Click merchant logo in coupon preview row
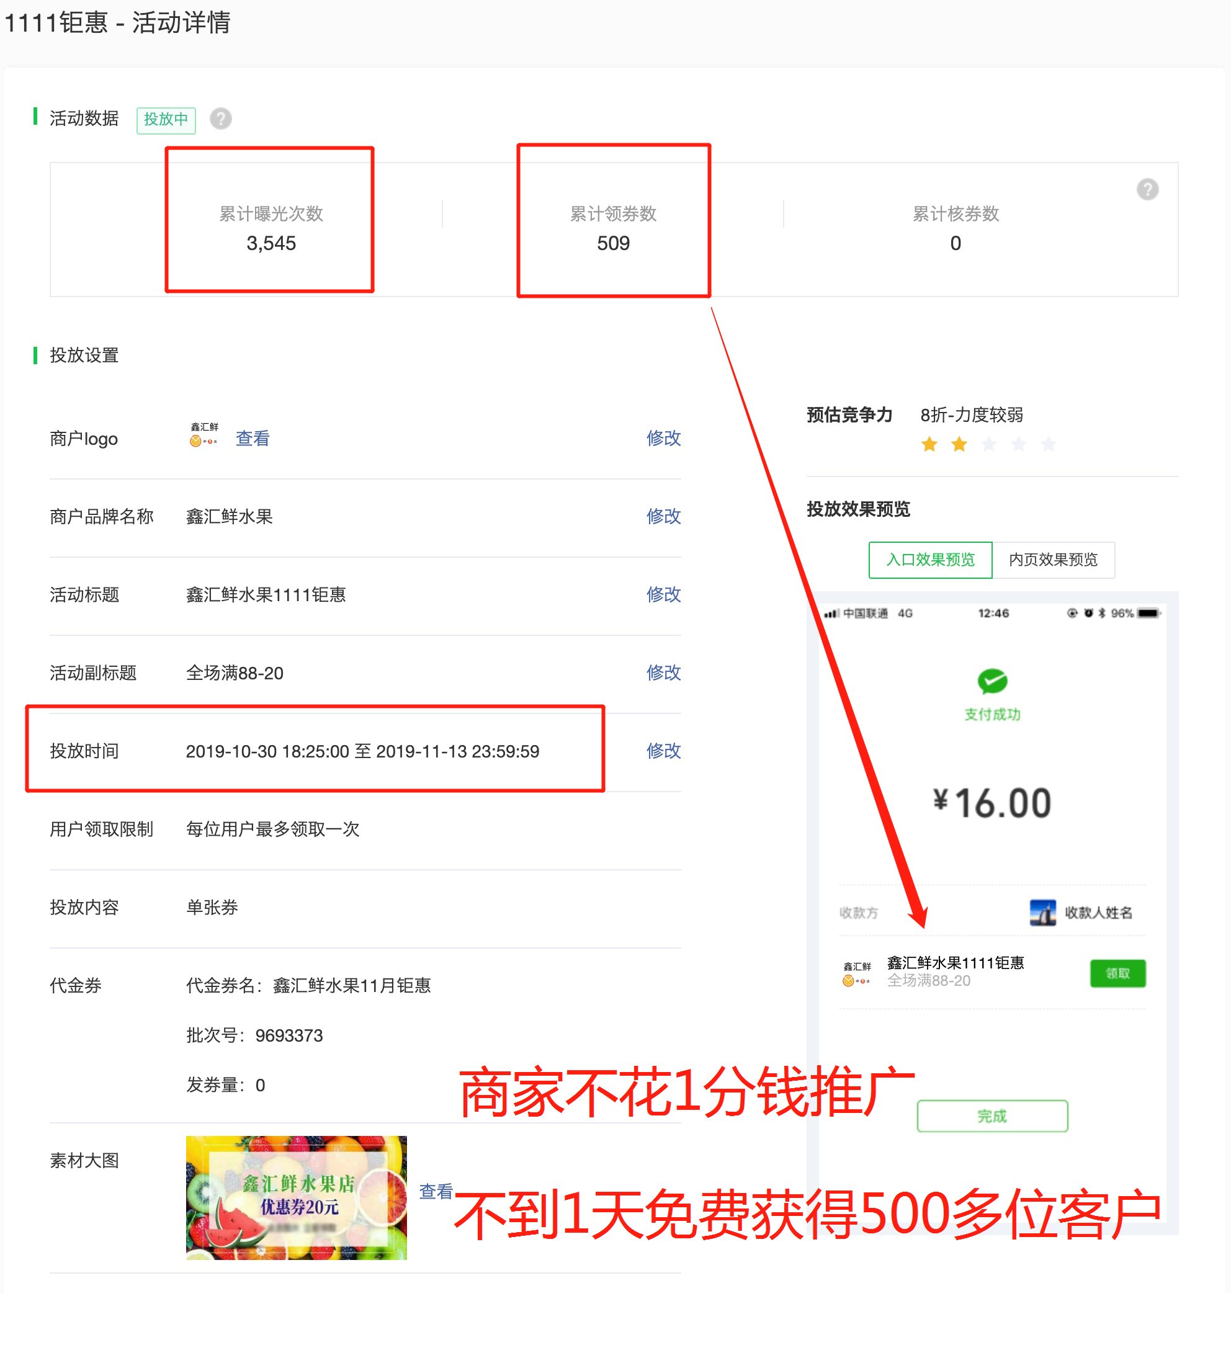 [857, 973]
